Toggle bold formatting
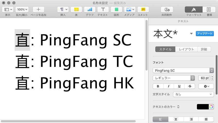218x123 pixels. 158,86
